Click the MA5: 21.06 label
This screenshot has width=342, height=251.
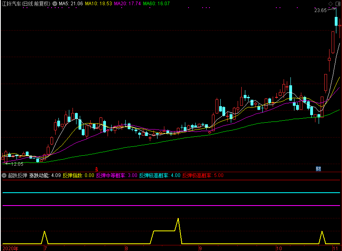[71, 4]
